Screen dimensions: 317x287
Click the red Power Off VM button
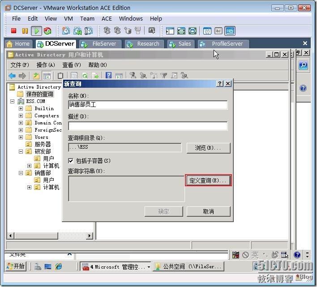point(14,31)
